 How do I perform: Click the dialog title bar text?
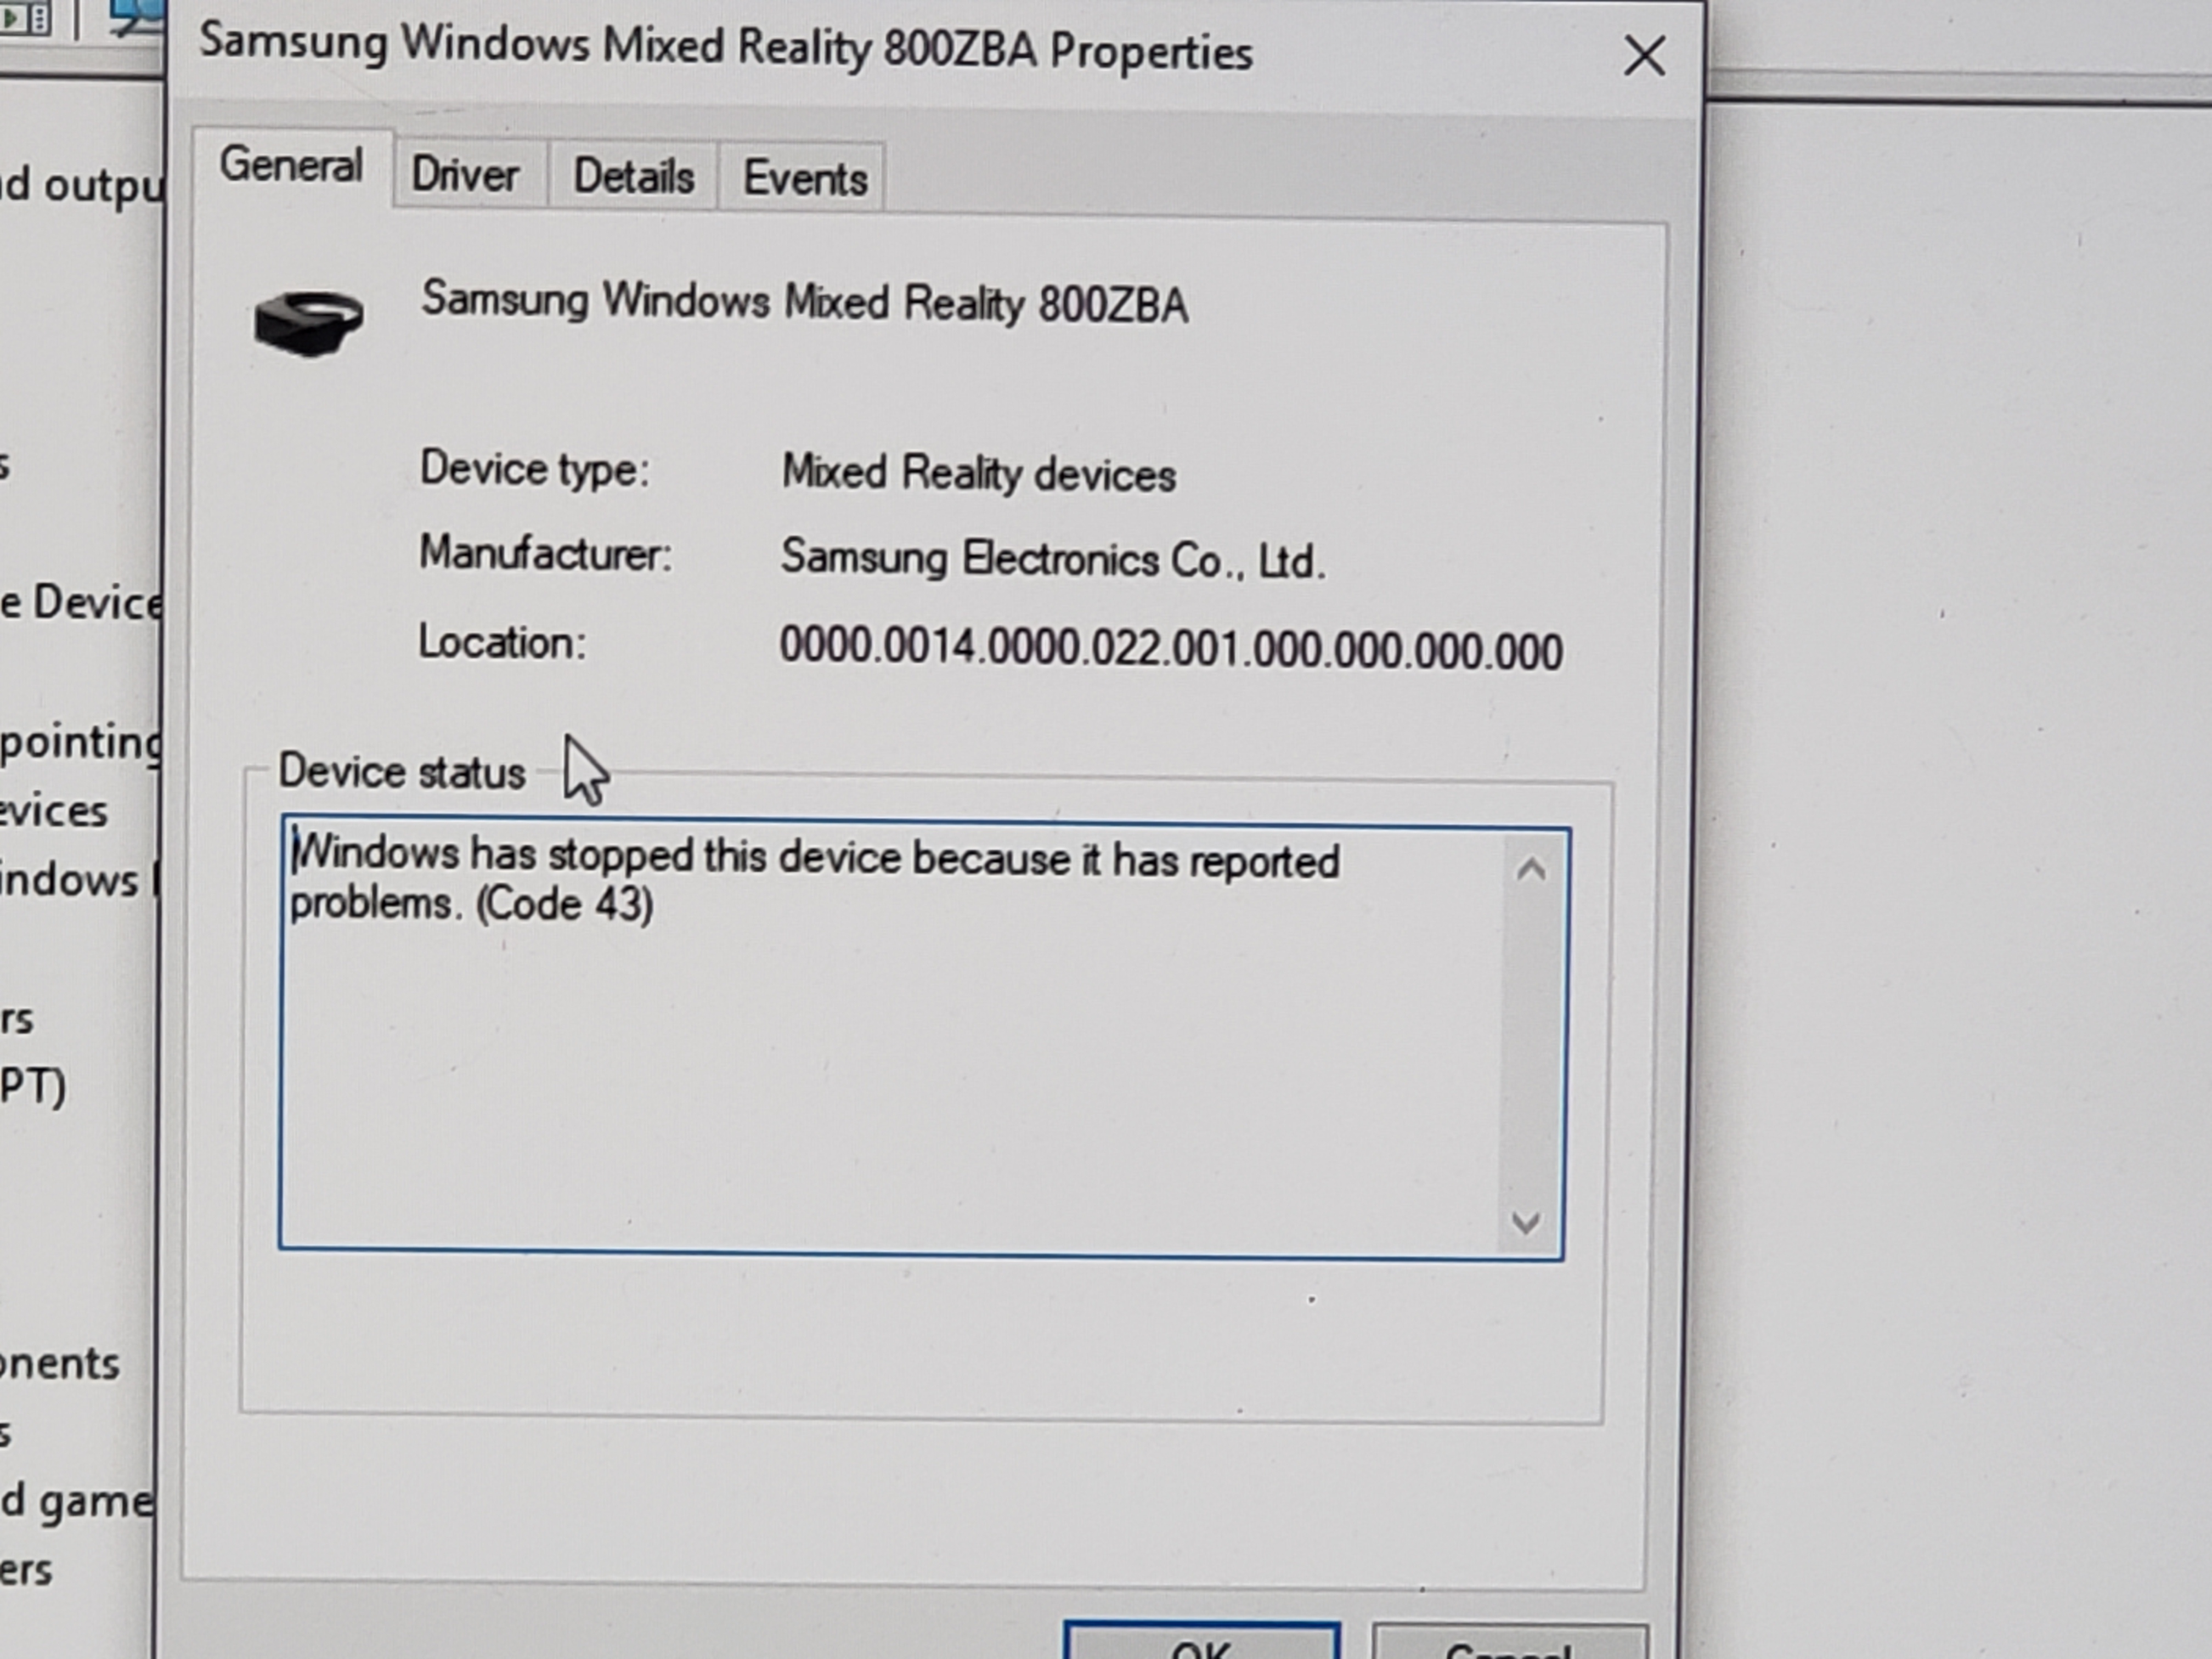coord(725,48)
